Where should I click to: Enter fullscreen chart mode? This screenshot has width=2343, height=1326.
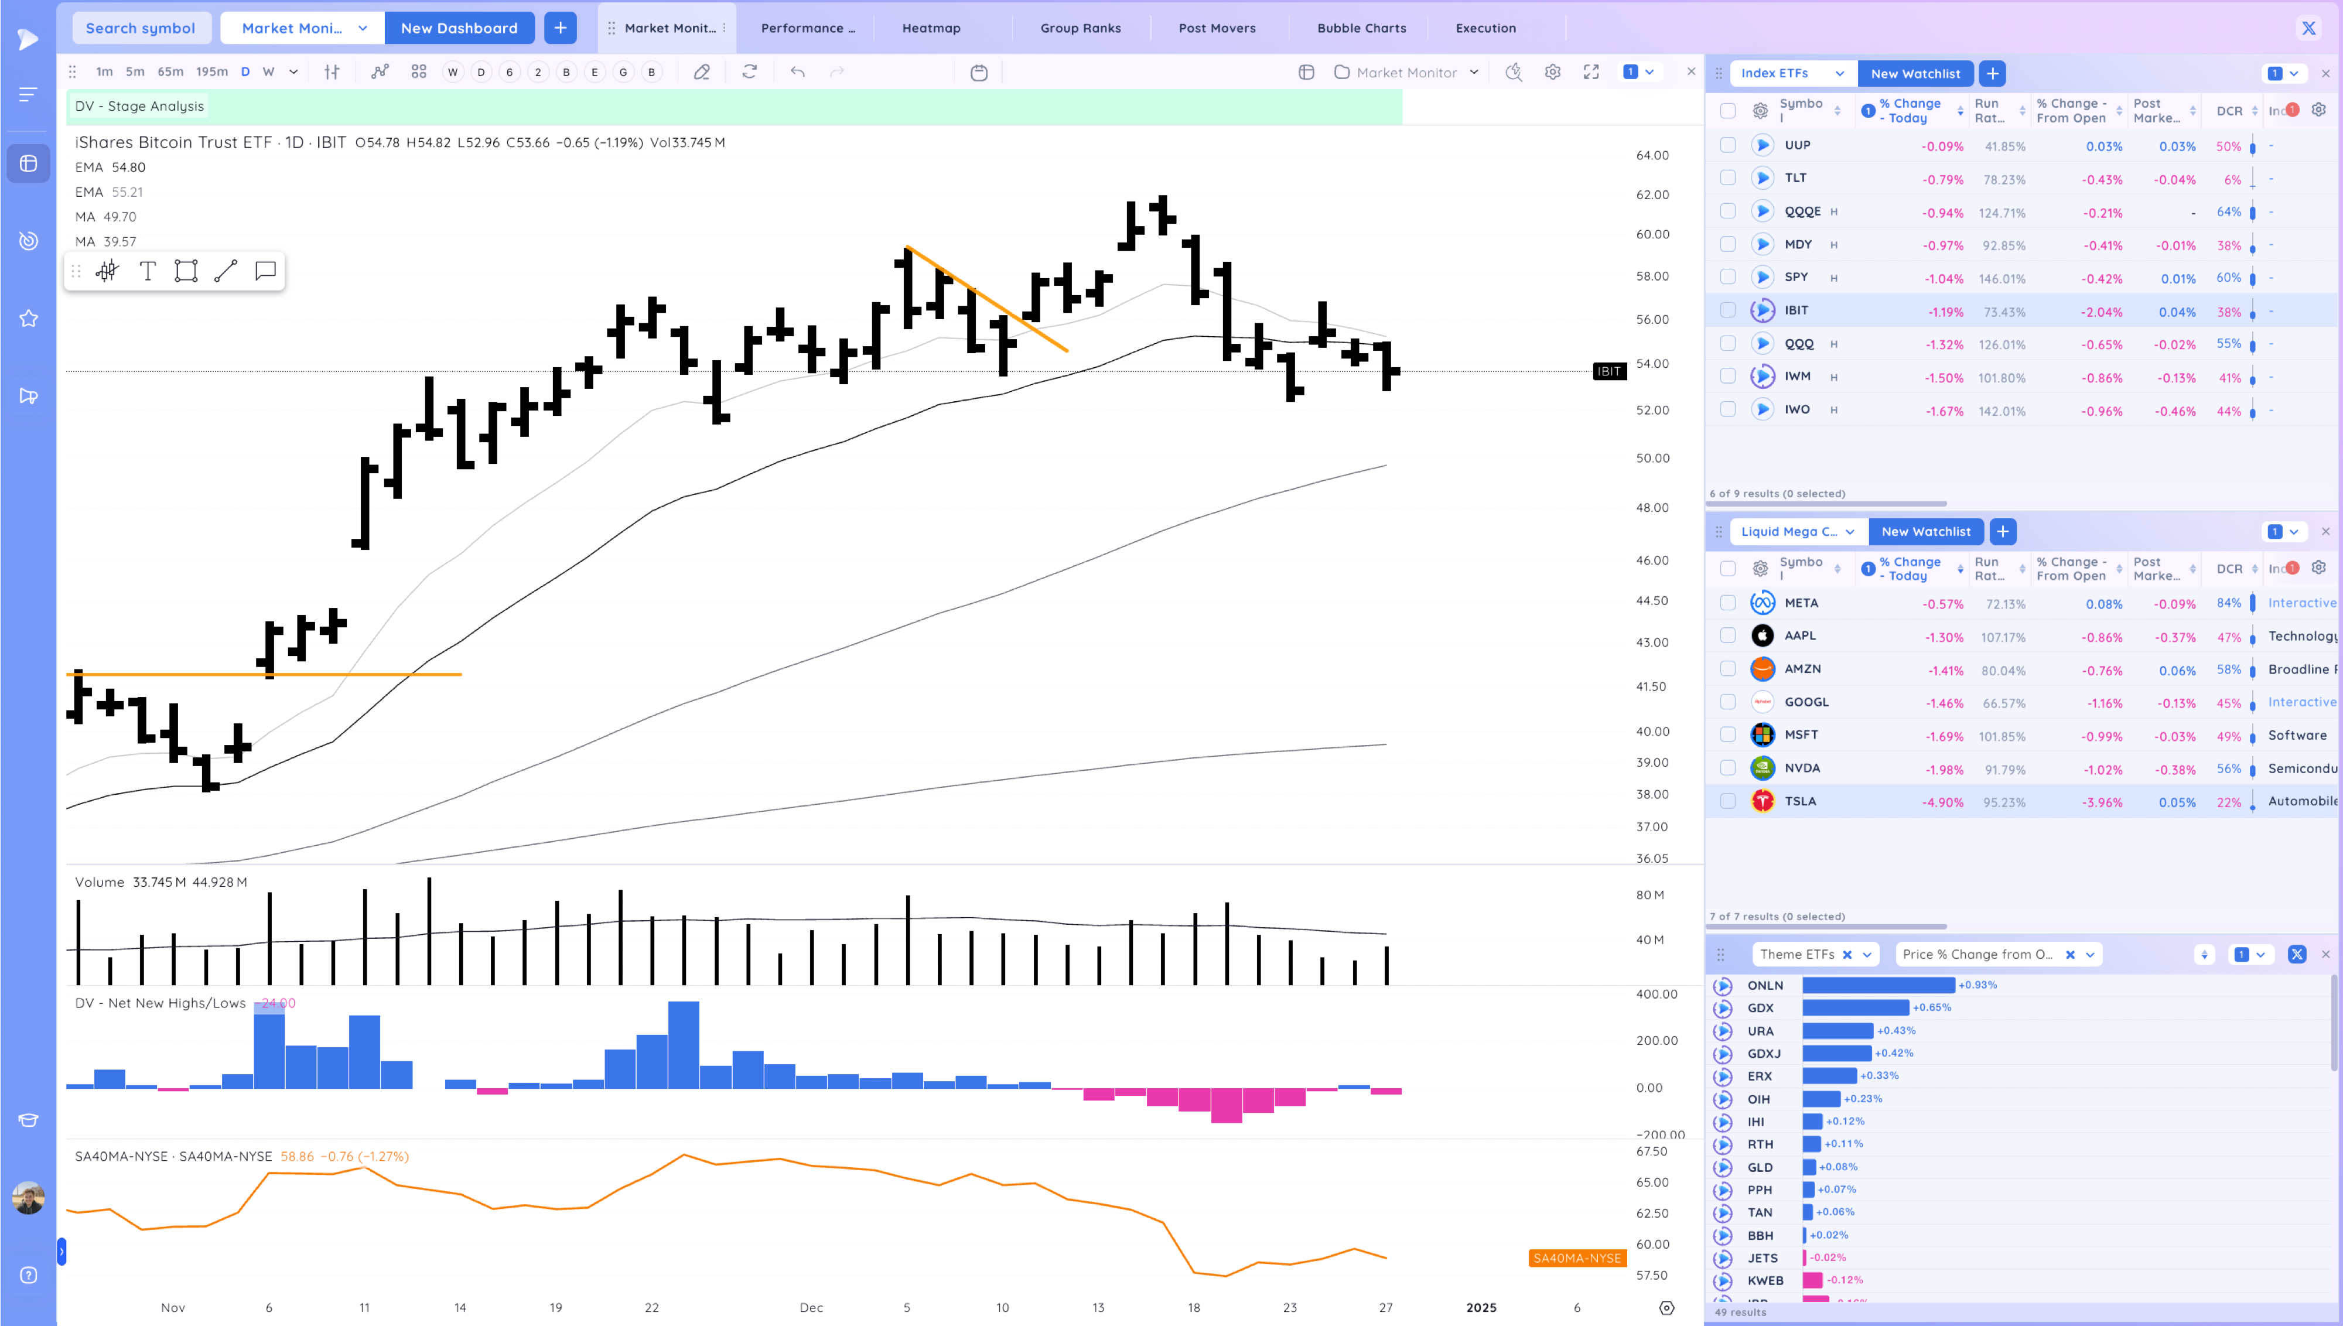tap(1591, 72)
